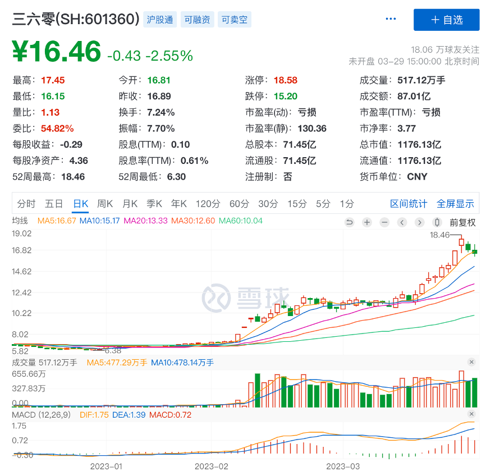Switch to the 30分 interval tab

click(268, 204)
